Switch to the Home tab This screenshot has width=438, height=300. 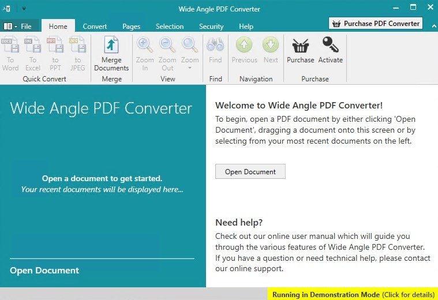pos(58,27)
